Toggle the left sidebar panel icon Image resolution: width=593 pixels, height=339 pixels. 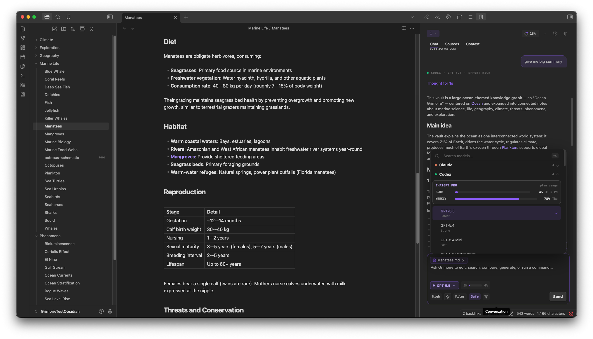tap(110, 17)
